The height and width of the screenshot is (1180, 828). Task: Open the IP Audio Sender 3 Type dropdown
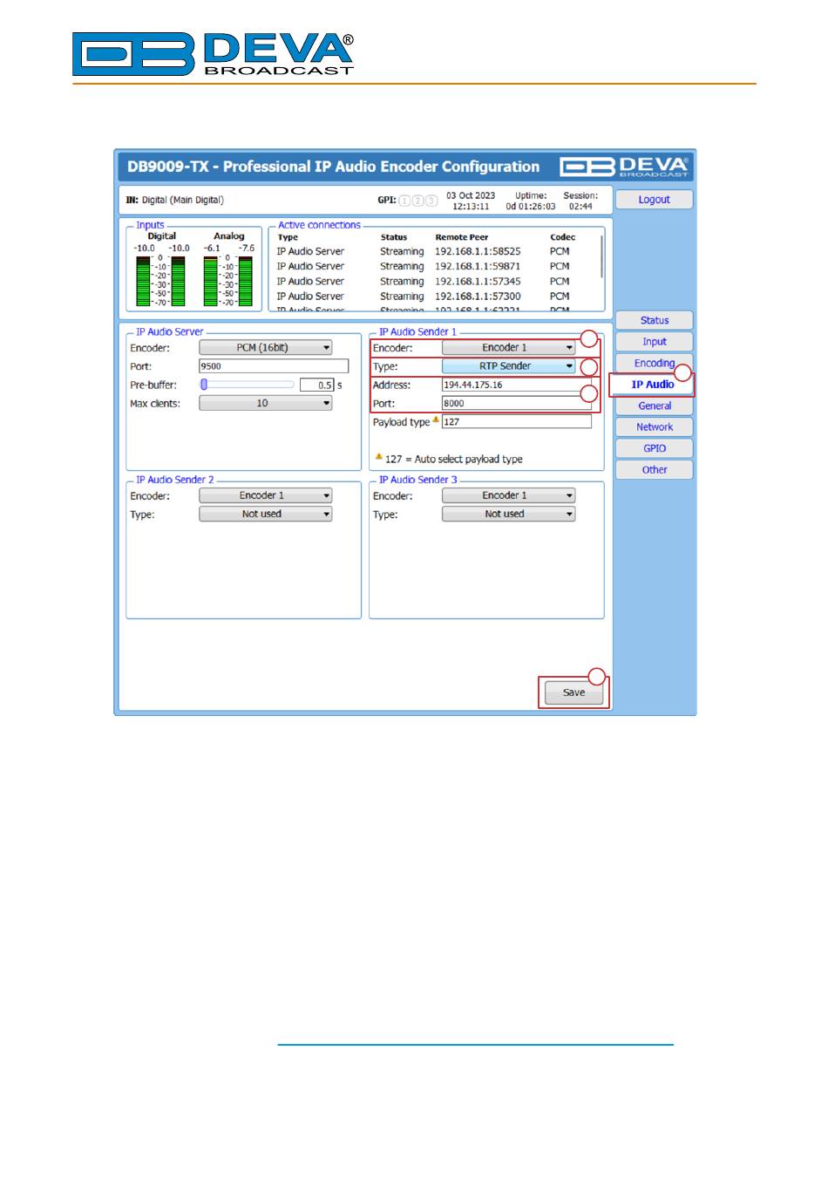pyautogui.click(x=509, y=514)
